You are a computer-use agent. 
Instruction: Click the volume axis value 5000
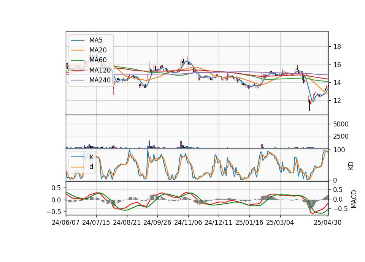(x=341, y=124)
